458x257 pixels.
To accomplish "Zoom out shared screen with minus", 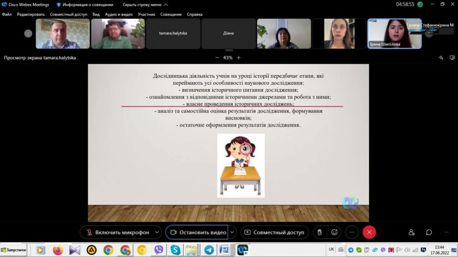I will pyautogui.click(x=217, y=58).
